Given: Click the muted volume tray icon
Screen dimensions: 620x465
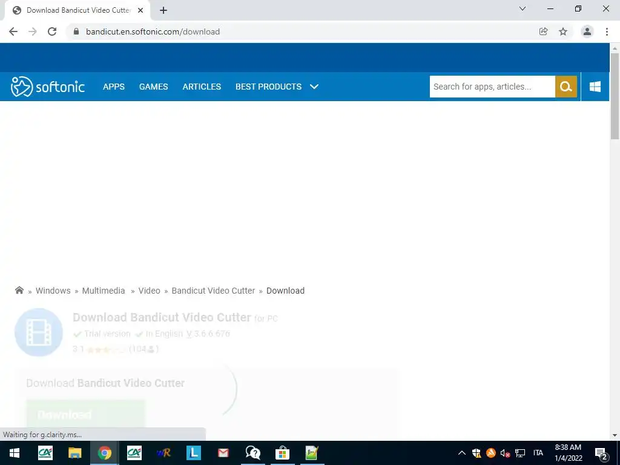Looking at the screenshot, I should click(x=505, y=453).
